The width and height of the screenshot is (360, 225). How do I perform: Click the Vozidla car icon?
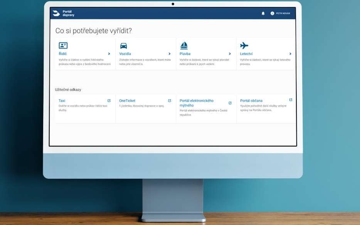123,45
